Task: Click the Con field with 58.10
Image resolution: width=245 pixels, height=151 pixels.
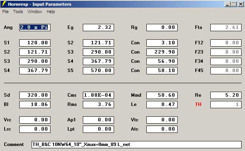Action: click(162, 70)
